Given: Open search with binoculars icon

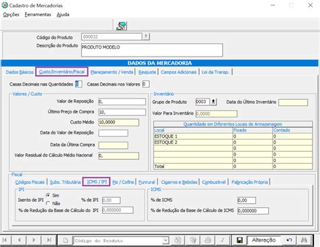Looking at the screenshot, I should [x=304, y=240].
